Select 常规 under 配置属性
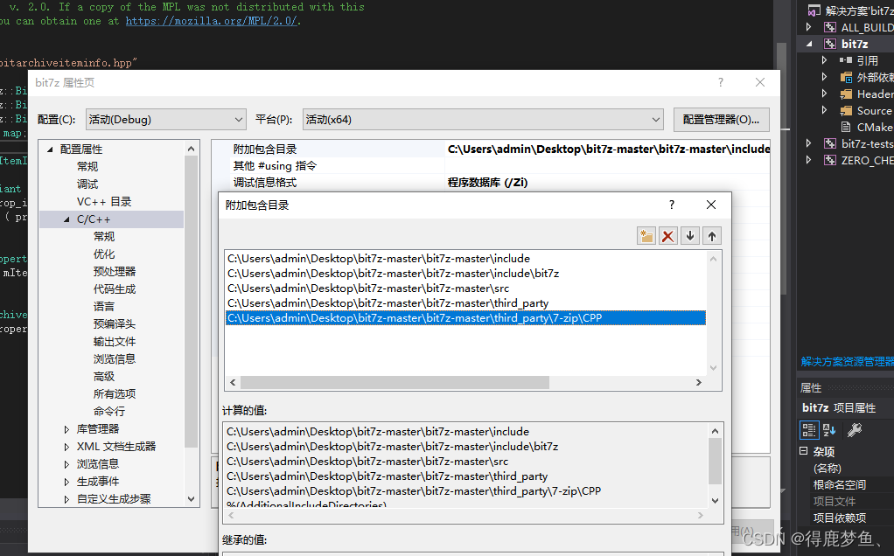This screenshot has width=894, height=556. click(87, 166)
